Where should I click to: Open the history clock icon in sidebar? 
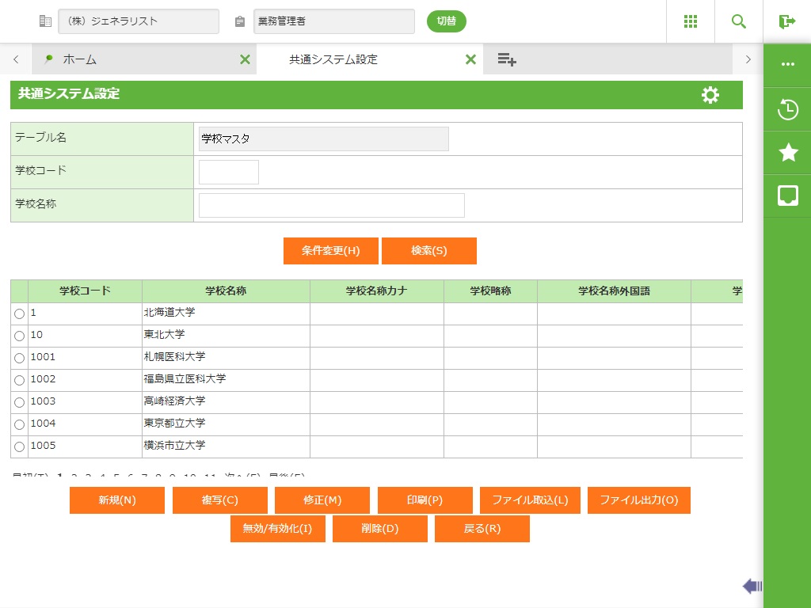click(x=788, y=109)
